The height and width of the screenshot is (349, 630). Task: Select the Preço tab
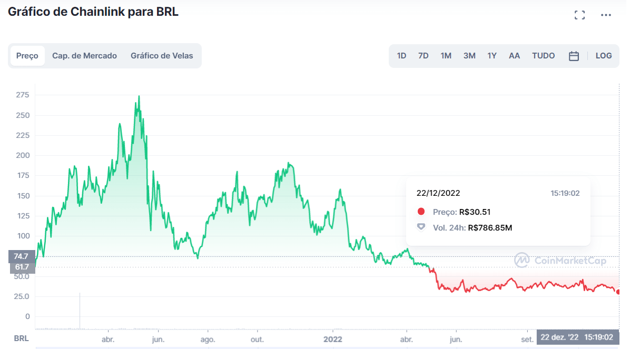tap(27, 56)
